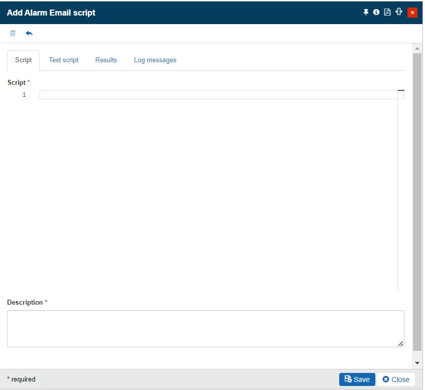Switch to the Results tab
Screen dimensions: 425x390
106,60
